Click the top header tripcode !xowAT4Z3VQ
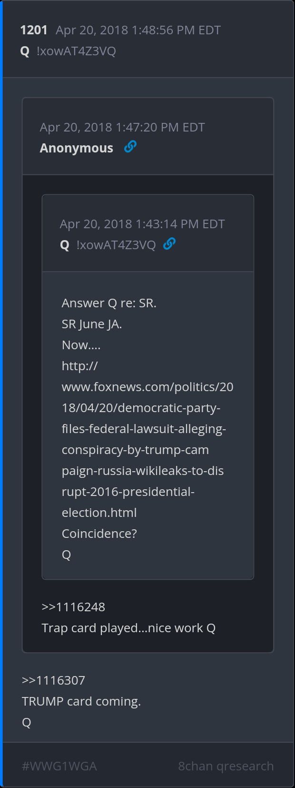 pyautogui.click(x=76, y=51)
